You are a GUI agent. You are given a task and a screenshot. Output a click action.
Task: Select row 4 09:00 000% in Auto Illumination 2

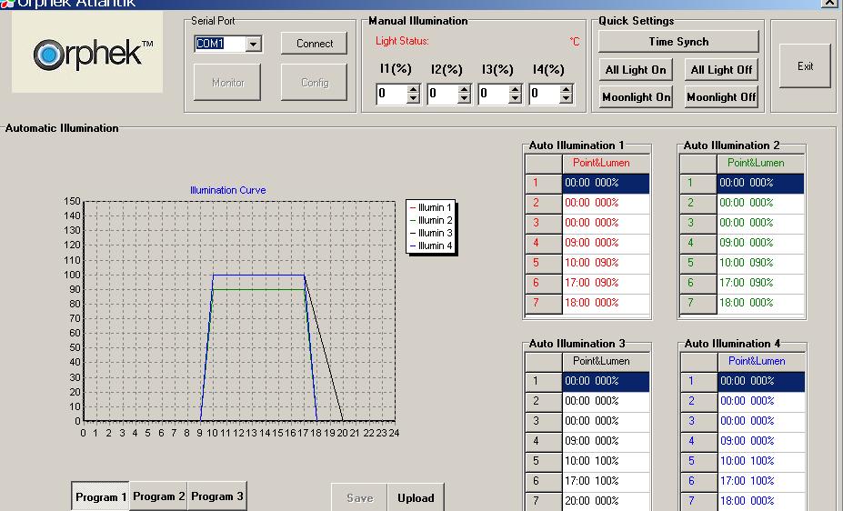(742, 243)
